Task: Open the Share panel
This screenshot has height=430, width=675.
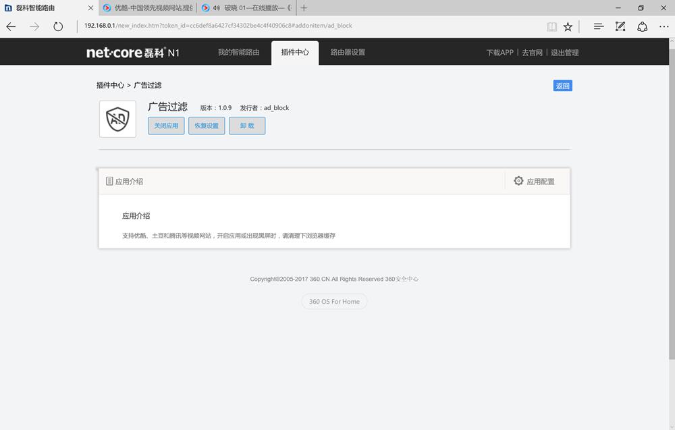Action: (x=642, y=26)
